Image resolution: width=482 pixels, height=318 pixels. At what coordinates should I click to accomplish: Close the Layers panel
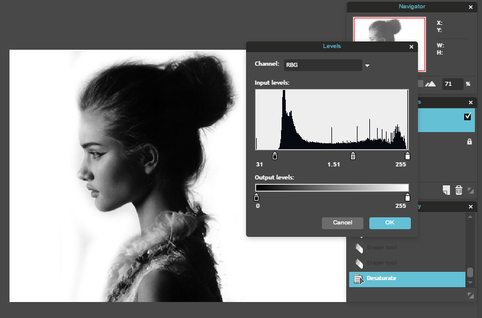pos(471,102)
